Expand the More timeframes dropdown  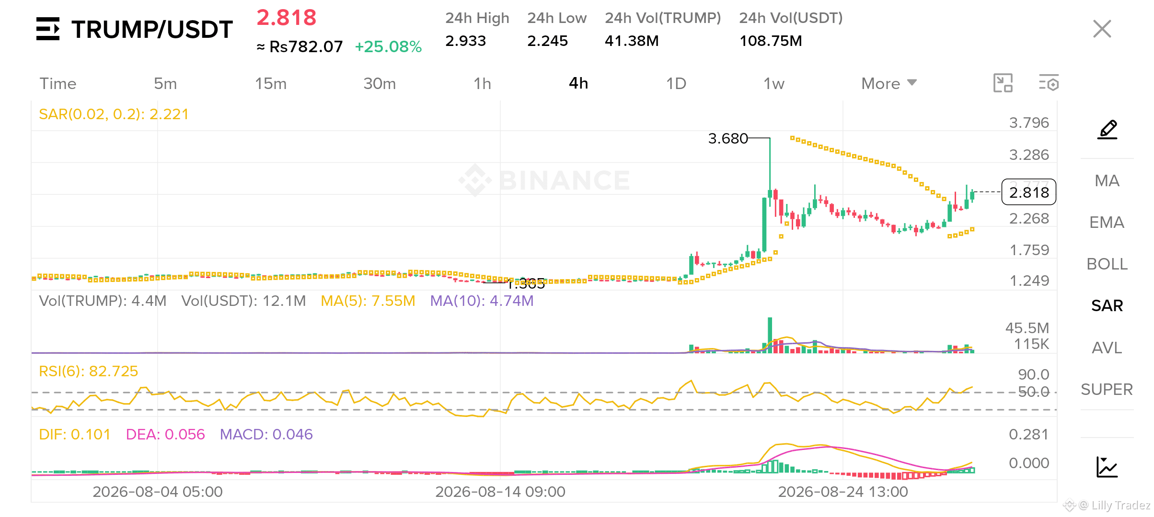pos(889,83)
